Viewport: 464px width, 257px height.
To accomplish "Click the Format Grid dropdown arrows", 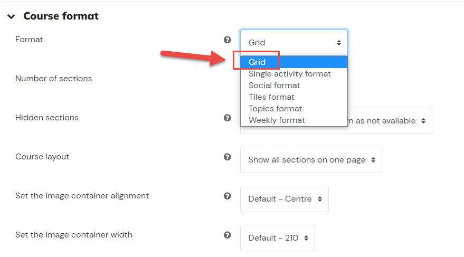I will pos(339,43).
